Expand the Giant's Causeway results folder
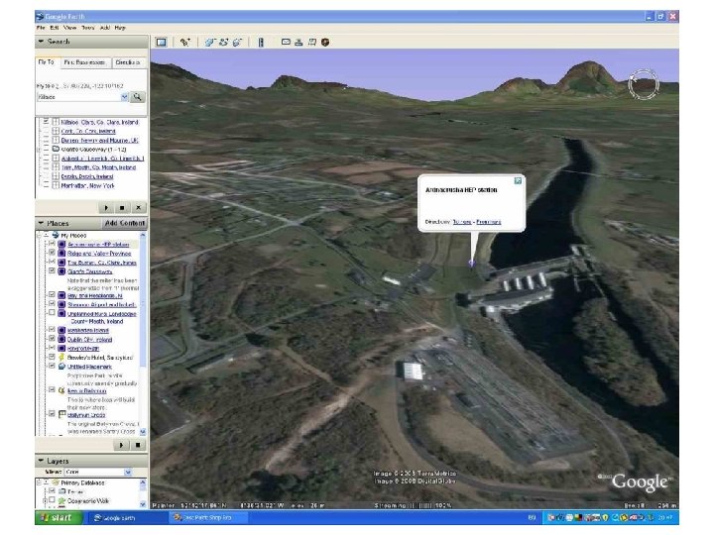Screen dimensions: 714x535 (39, 150)
